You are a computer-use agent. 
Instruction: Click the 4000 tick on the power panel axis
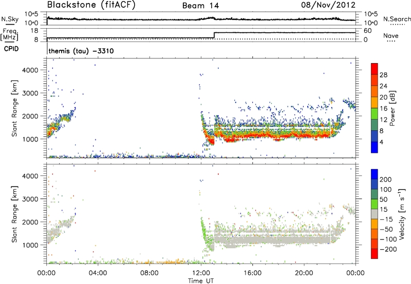point(30,70)
